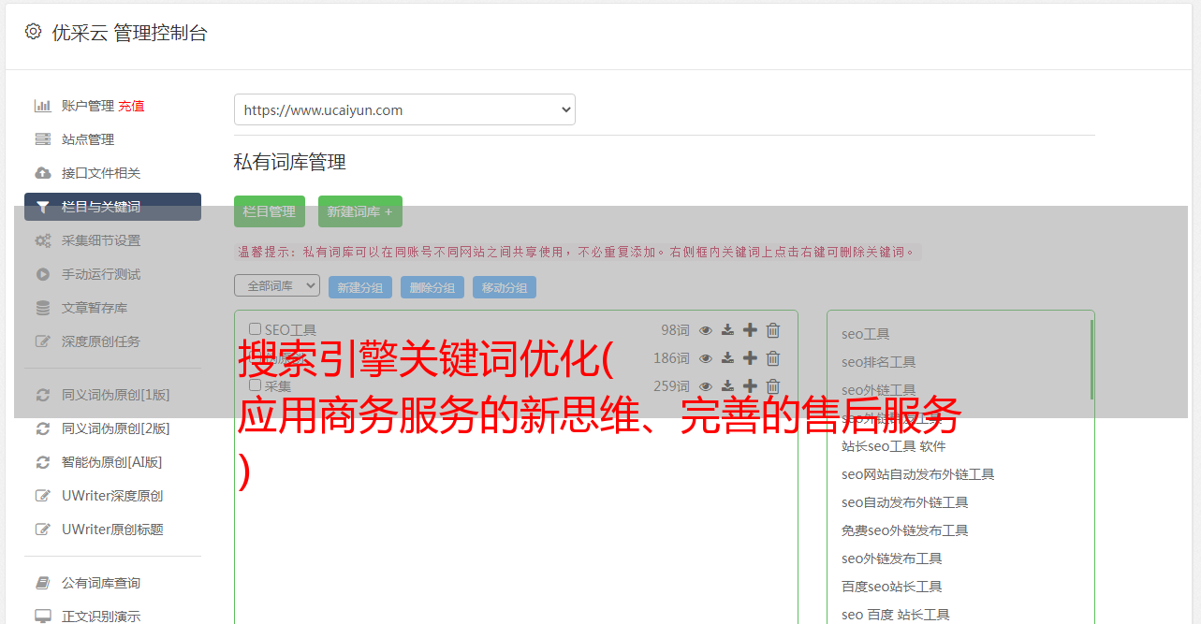Click the keyword "seo工具" in the right list

click(x=865, y=334)
